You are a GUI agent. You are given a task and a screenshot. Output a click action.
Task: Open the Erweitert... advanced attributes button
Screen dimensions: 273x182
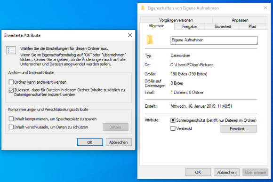pyautogui.click(x=239, y=129)
